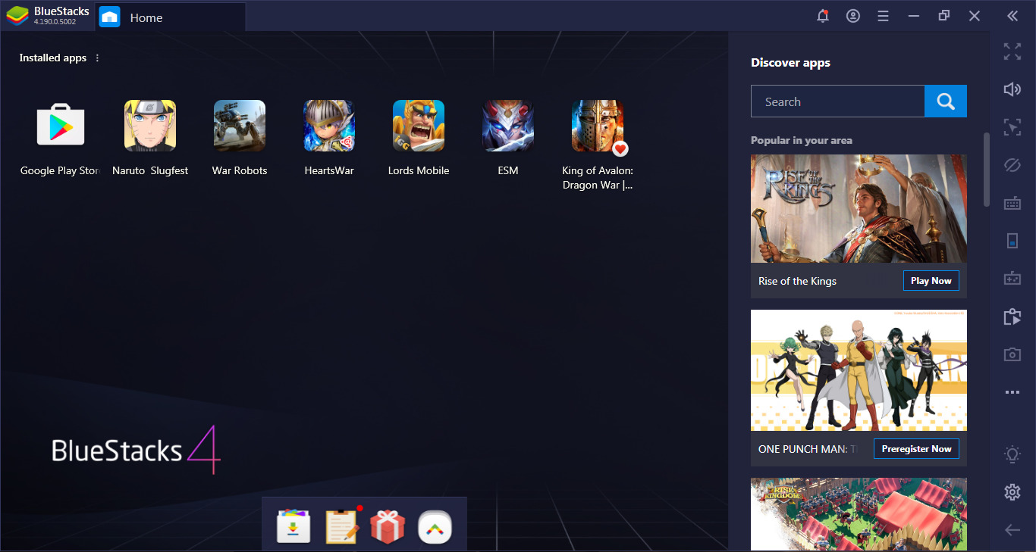The height and width of the screenshot is (552, 1036).
Task: Start Lords Mobile game
Action: tap(419, 126)
